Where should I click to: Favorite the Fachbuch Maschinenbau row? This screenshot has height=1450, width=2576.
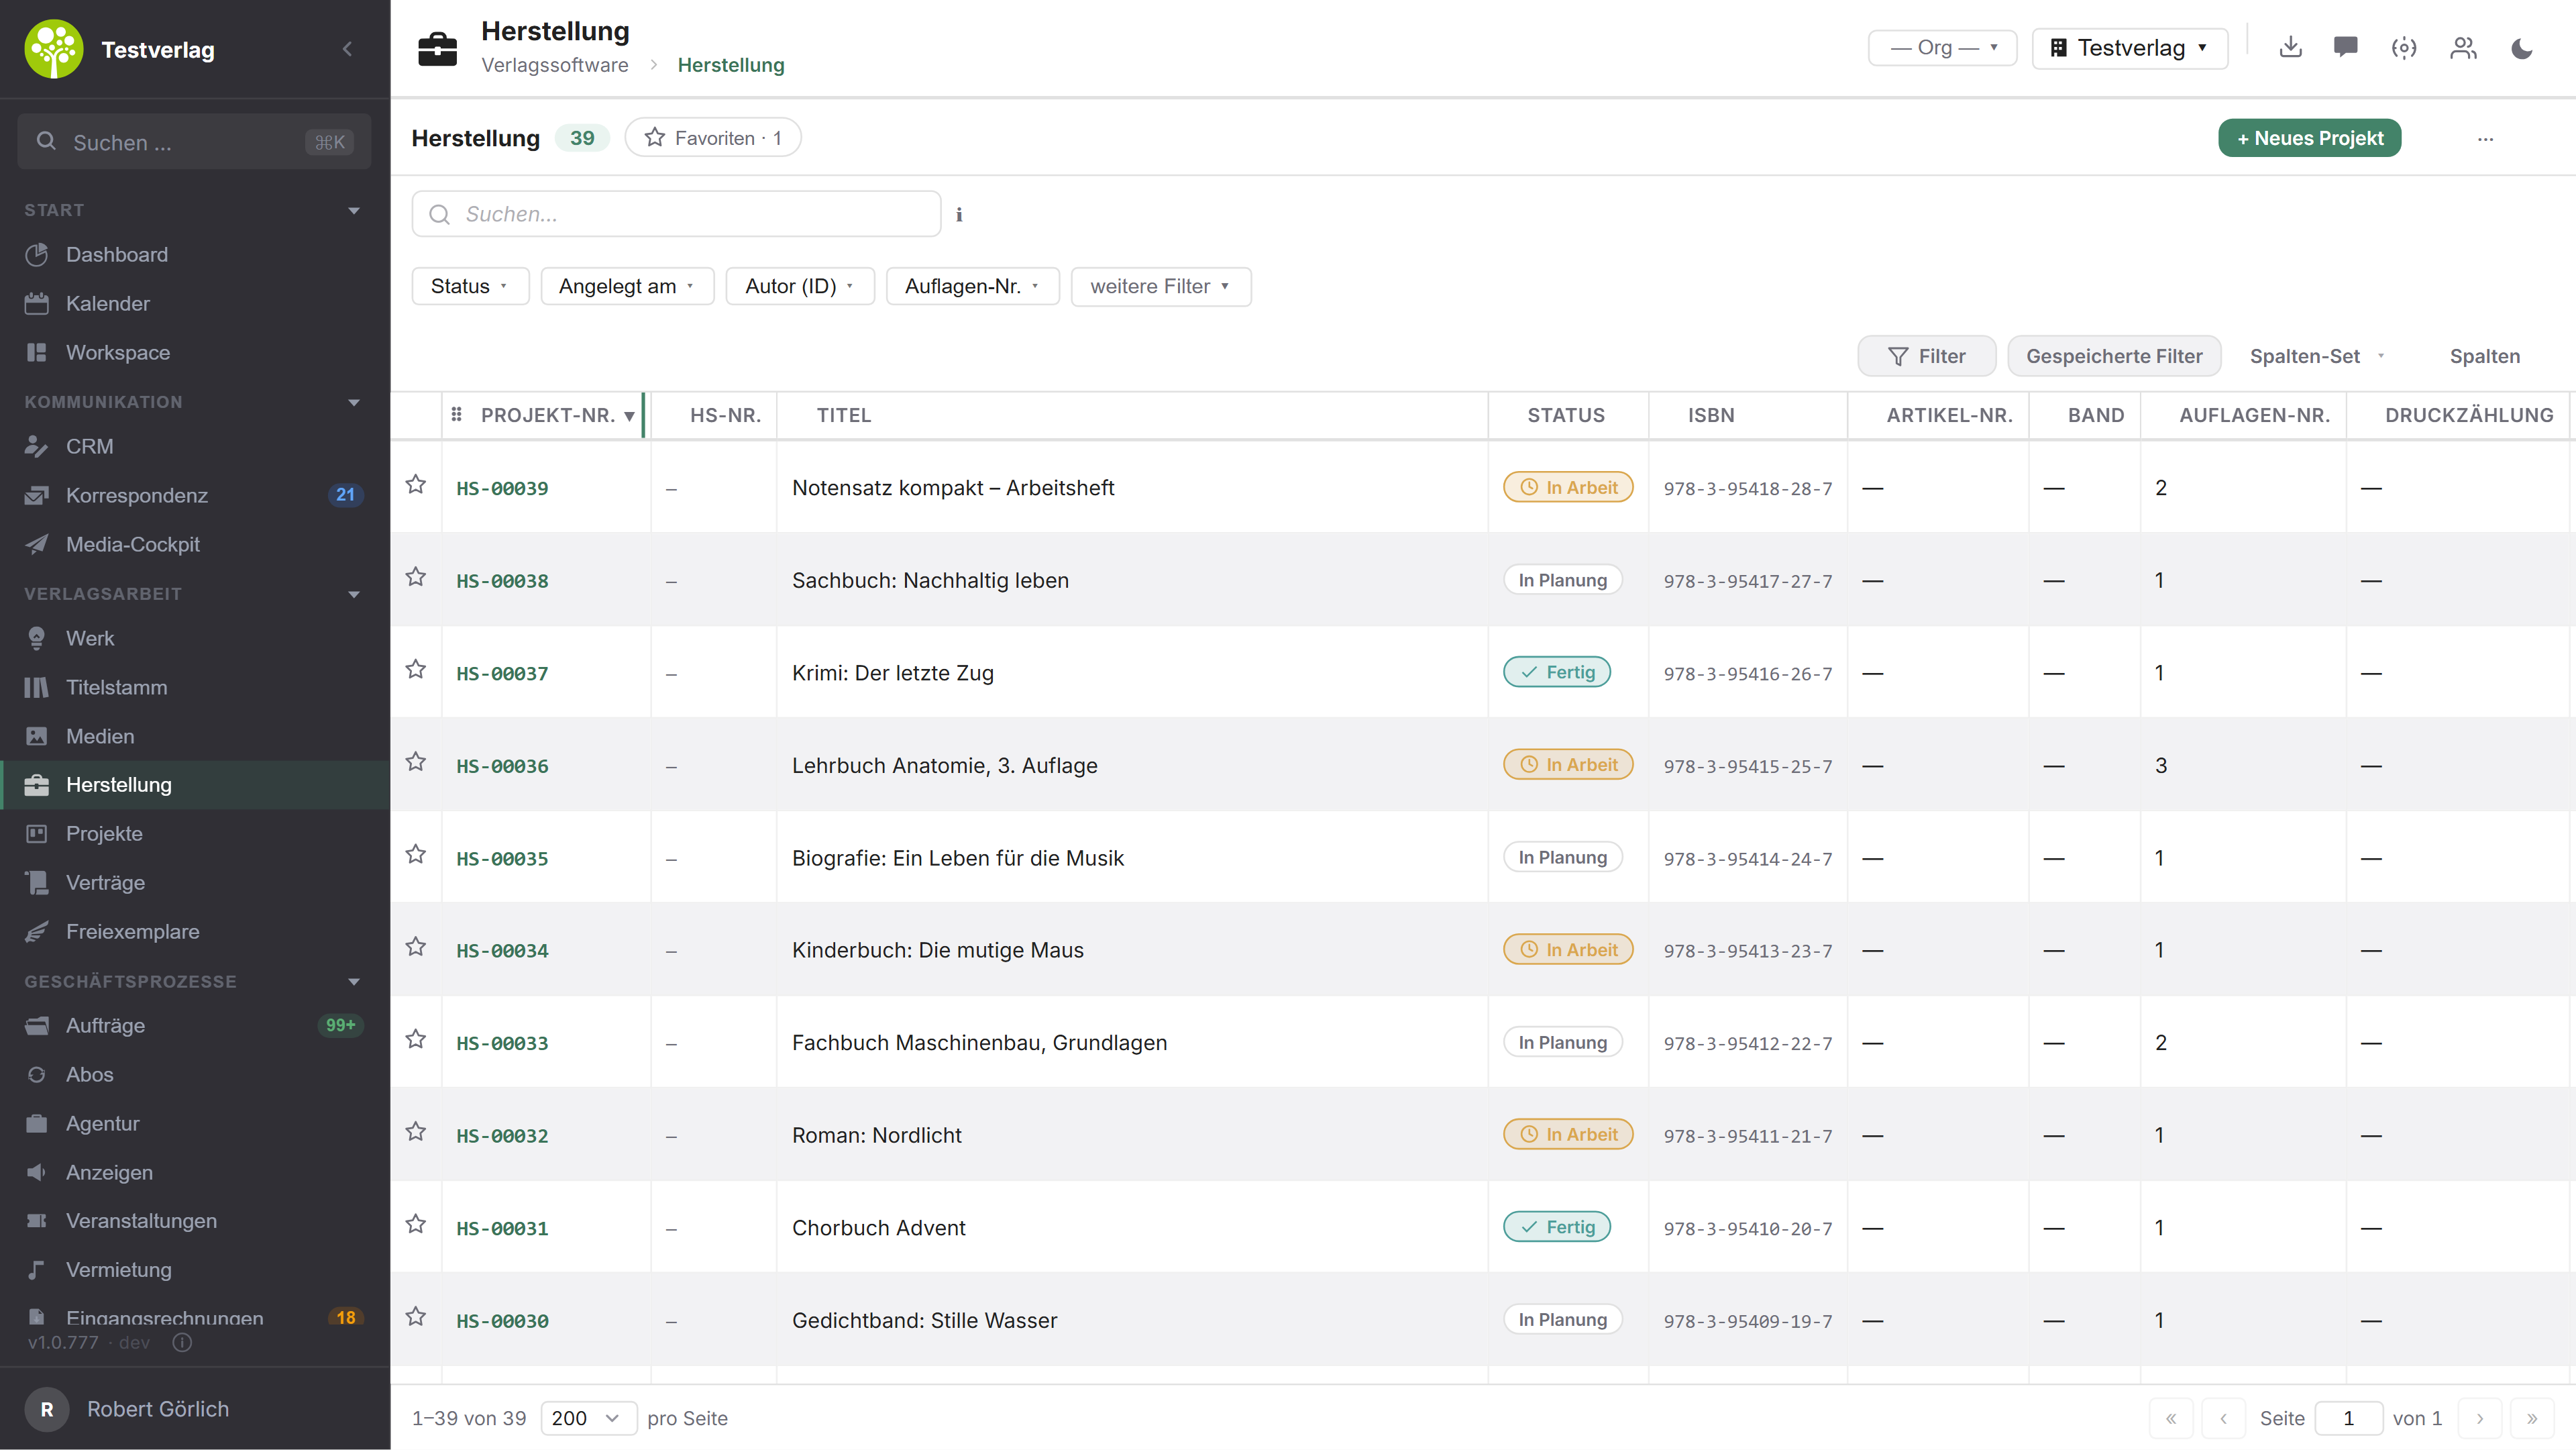(x=416, y=1039)
